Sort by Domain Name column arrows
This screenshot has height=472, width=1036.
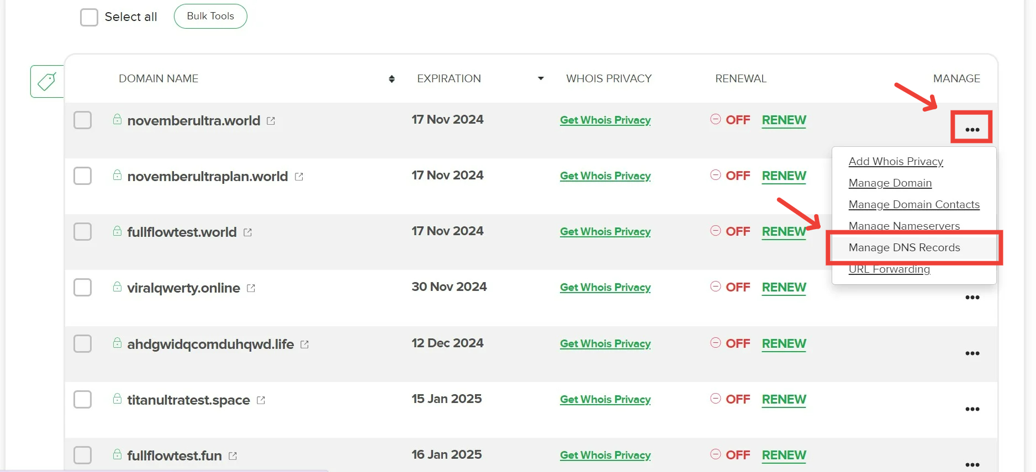tap(392, 79)
